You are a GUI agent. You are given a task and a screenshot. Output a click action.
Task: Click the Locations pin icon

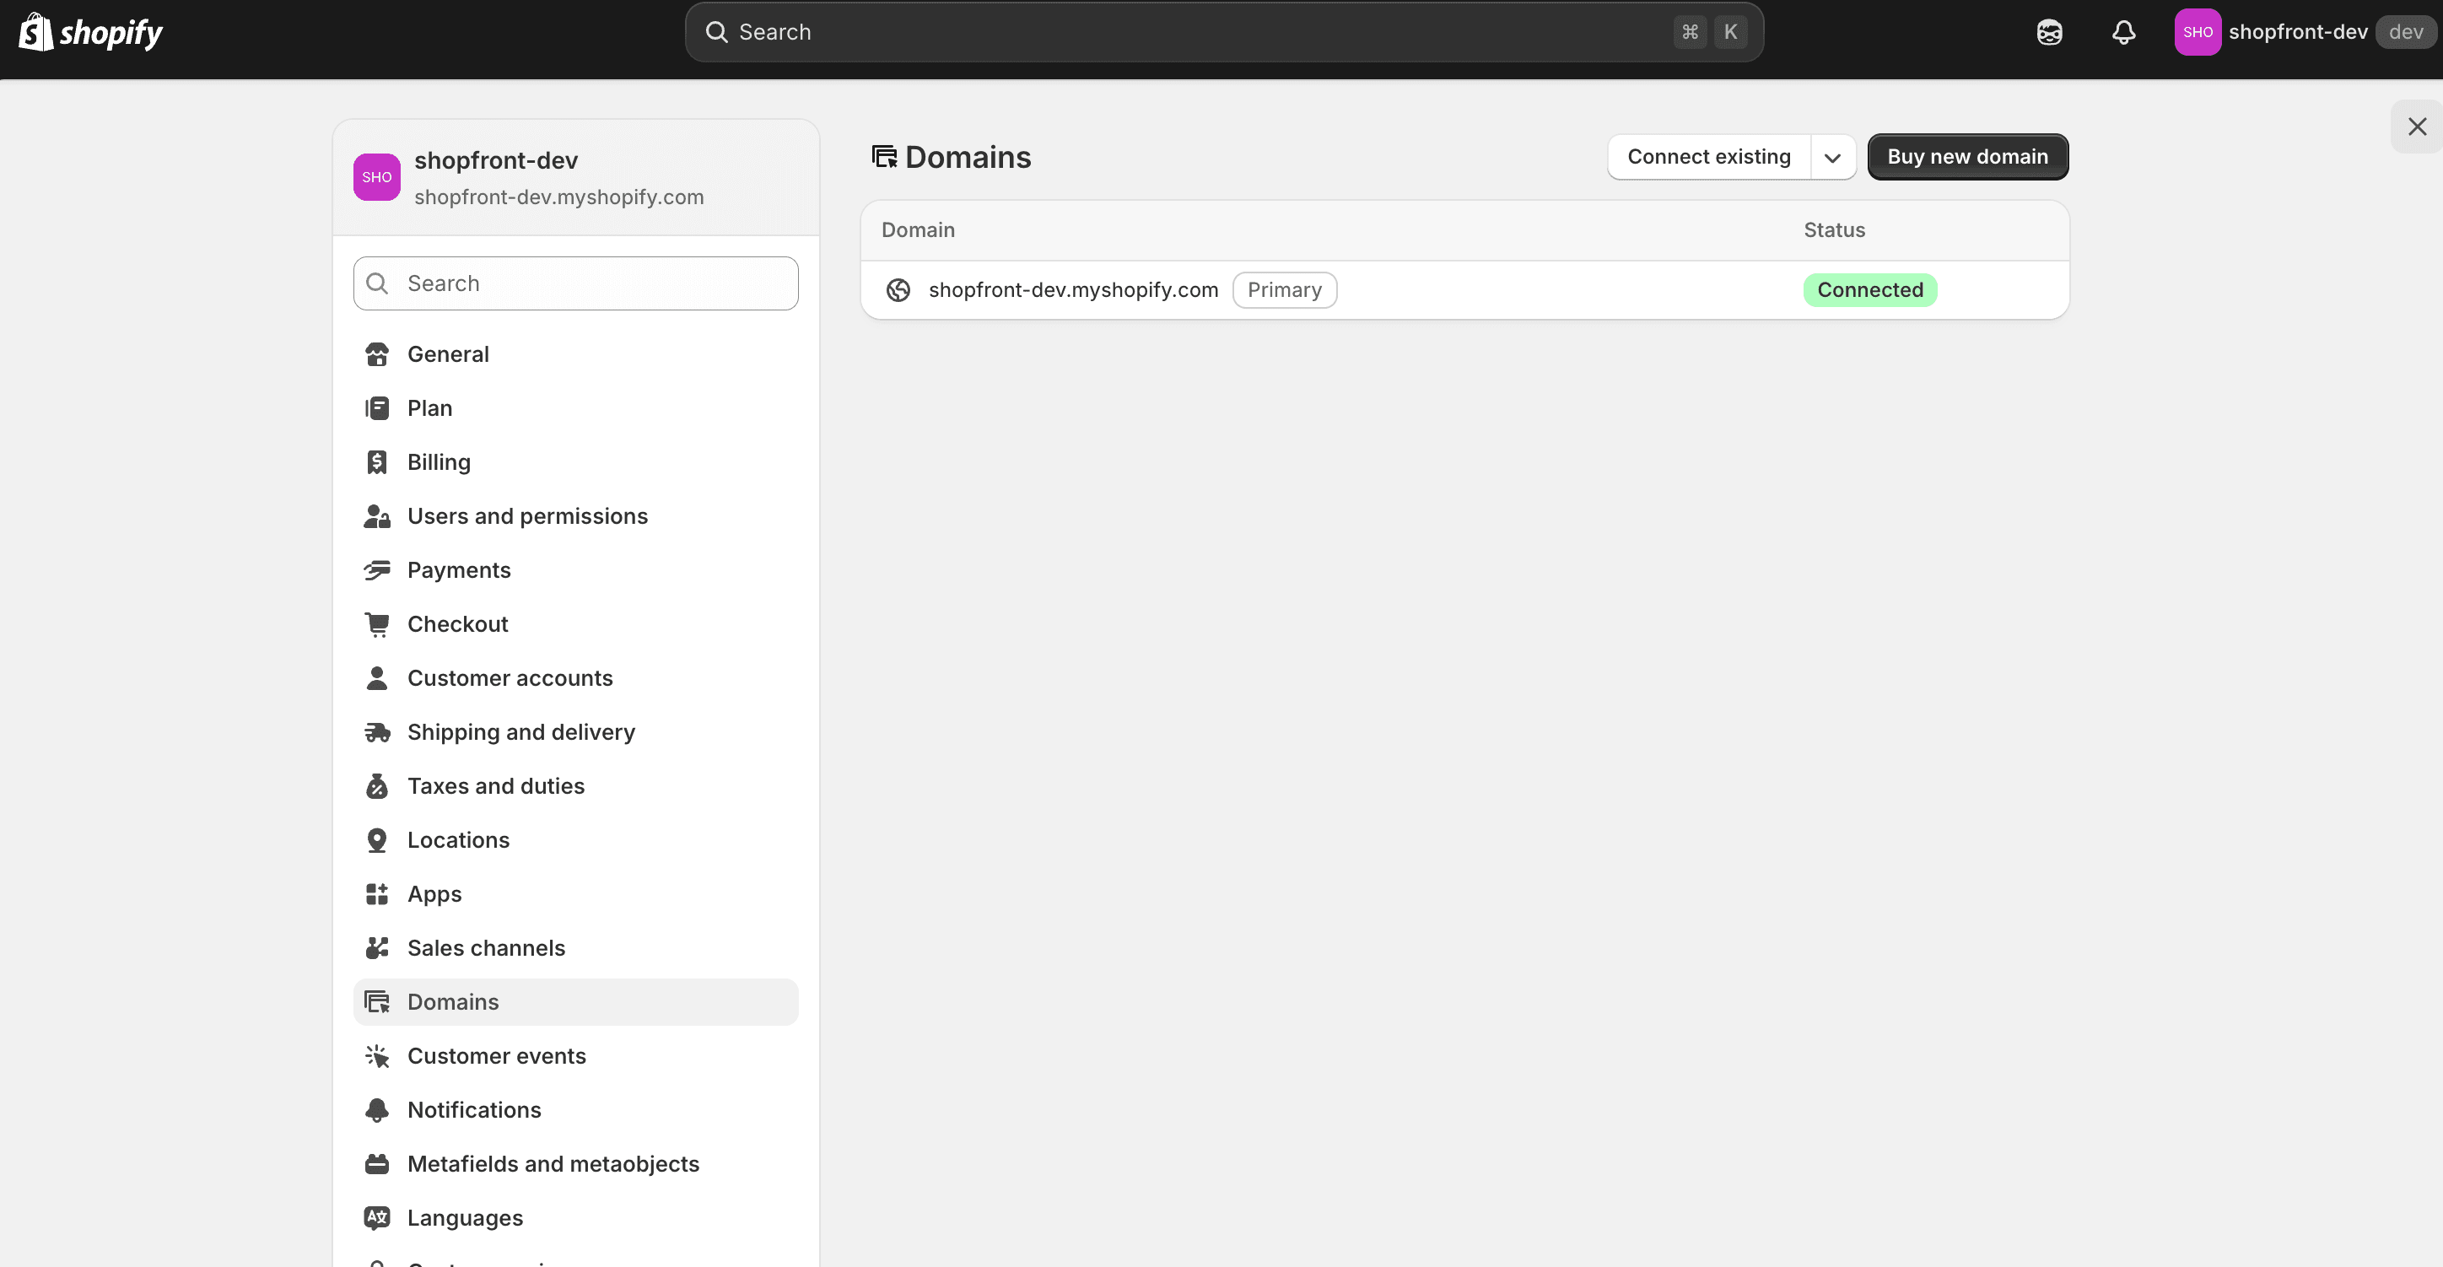point(376,841)
